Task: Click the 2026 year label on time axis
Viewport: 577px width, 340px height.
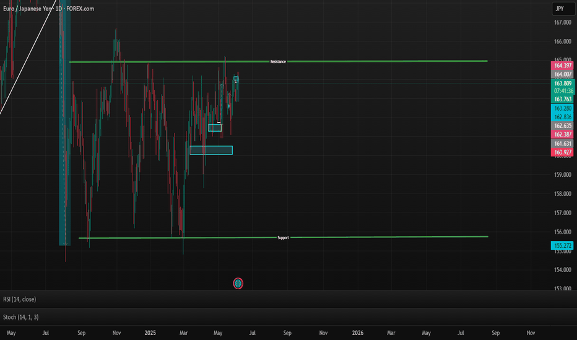Action: 358,333
